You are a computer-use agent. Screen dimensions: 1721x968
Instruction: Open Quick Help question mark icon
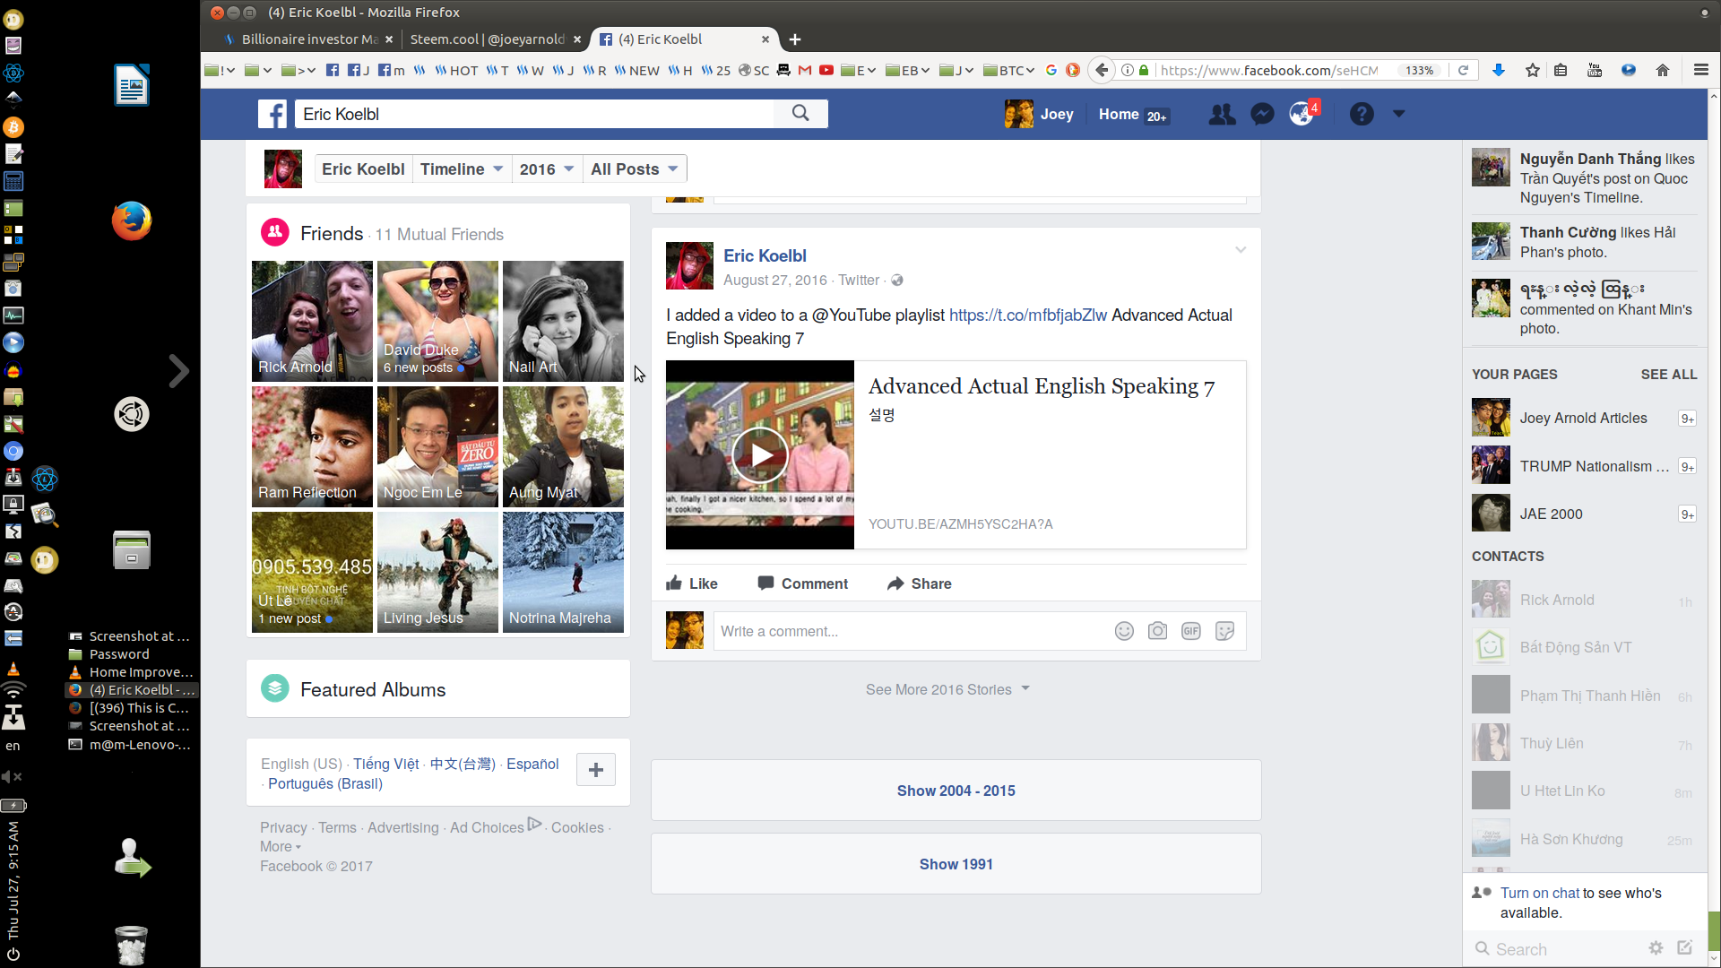[1362, 114]
